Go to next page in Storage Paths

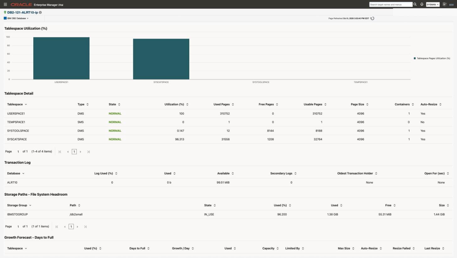(78, 227)
